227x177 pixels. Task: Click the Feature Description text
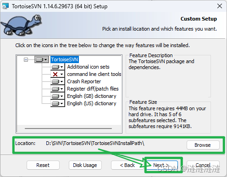click(161, 64)
